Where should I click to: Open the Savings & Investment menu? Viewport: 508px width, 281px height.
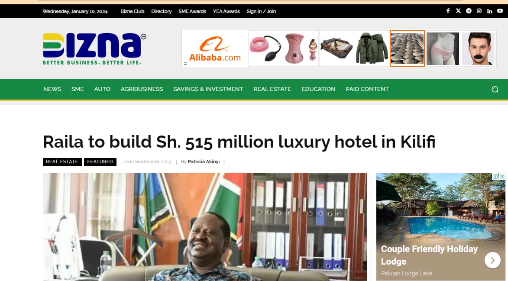208,89
